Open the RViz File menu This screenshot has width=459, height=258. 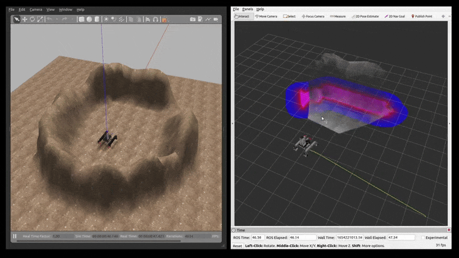pyautogui.click(x=236, y=9)
